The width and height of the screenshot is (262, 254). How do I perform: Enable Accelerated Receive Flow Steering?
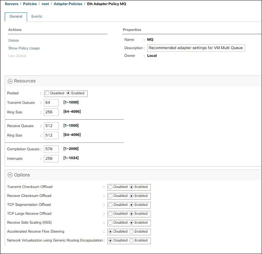click(x=131, y=231)
